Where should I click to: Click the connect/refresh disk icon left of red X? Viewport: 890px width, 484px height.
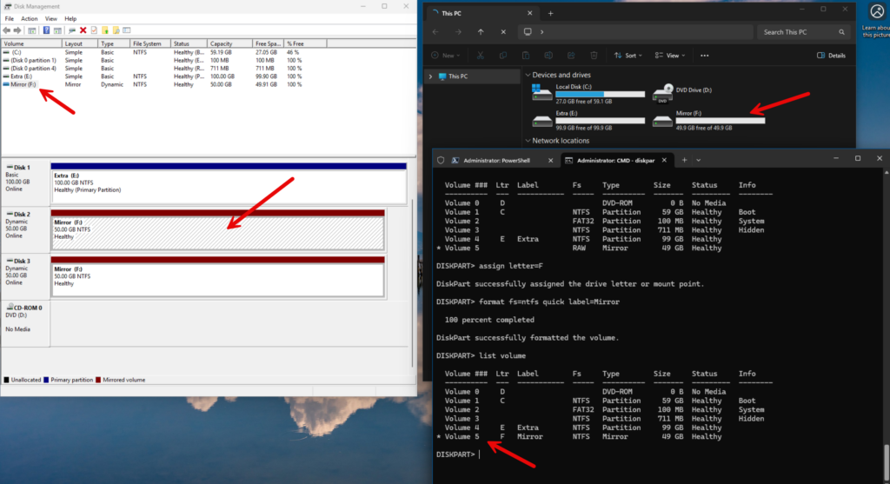click(72, 30)
